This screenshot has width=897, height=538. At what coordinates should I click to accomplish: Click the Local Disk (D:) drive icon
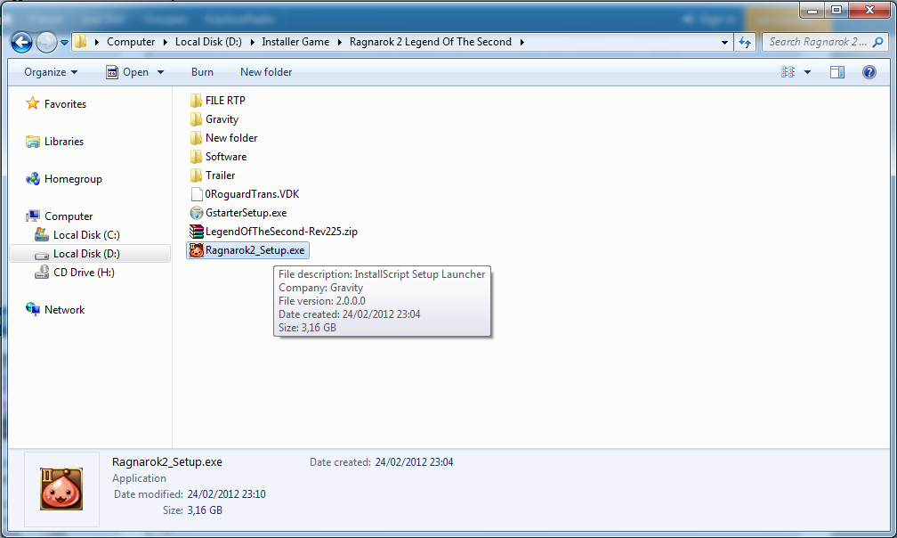(x=42, y=255)
